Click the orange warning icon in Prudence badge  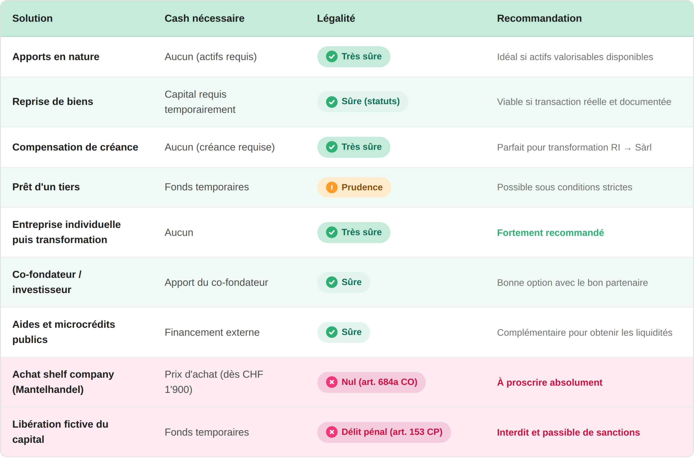[332, 187]
